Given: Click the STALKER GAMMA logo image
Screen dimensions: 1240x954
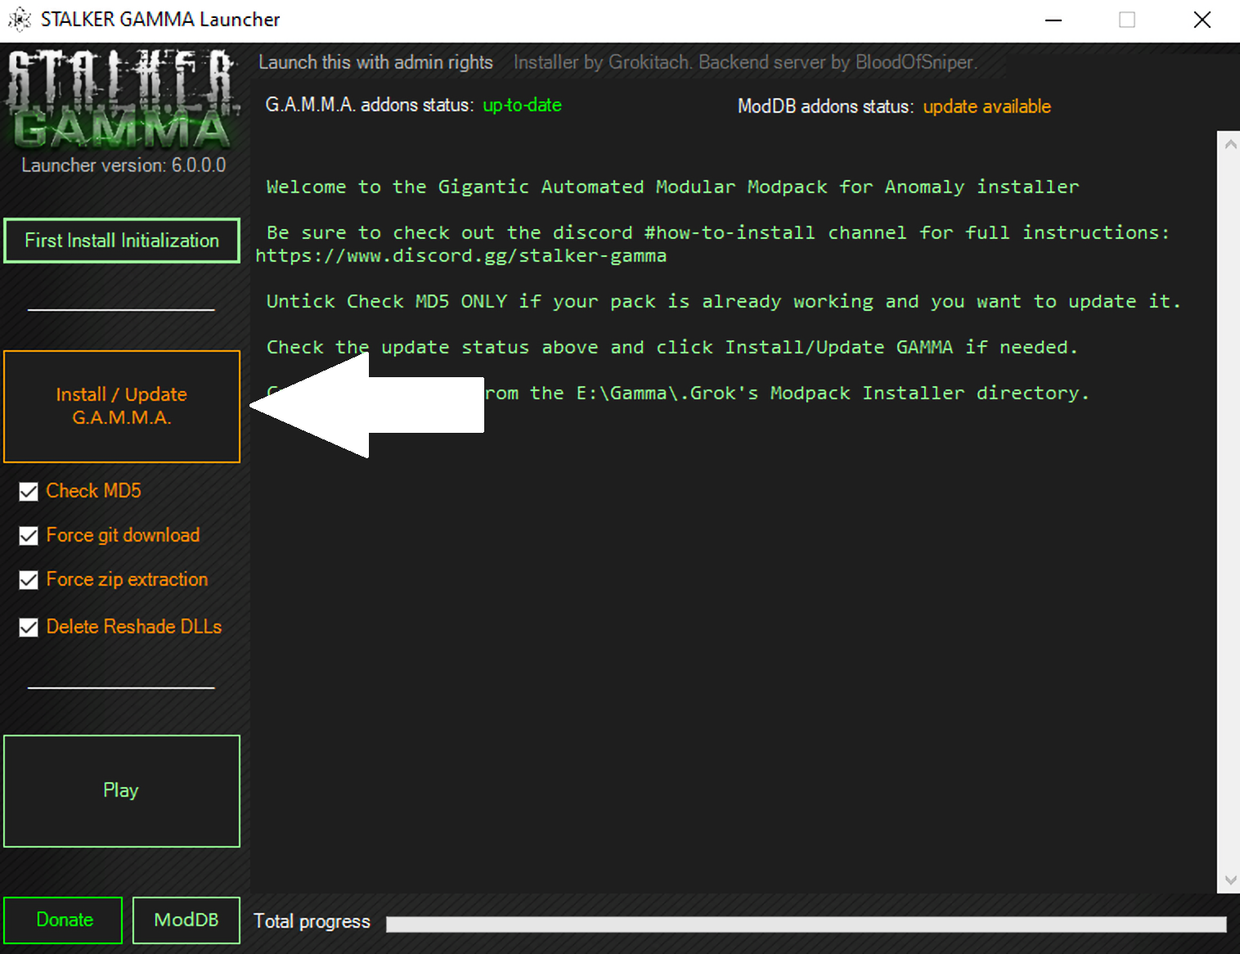Looking at the screenshot, I should [122, 99].
